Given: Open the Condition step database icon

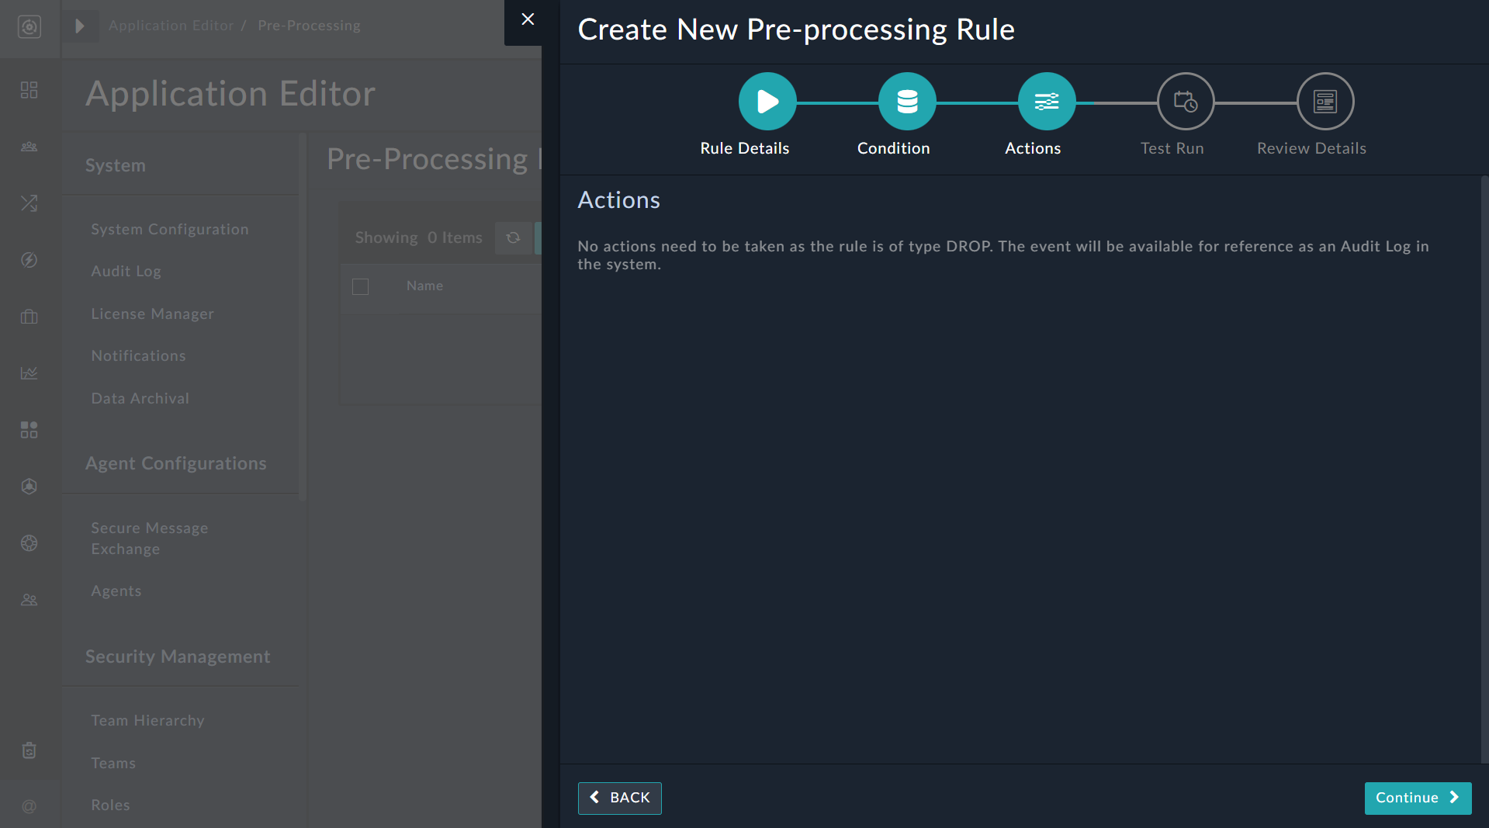Looking at the screenshot, I should point(906,101).
